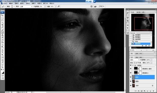Click the trash icon in Layers panel

[153, 91]
